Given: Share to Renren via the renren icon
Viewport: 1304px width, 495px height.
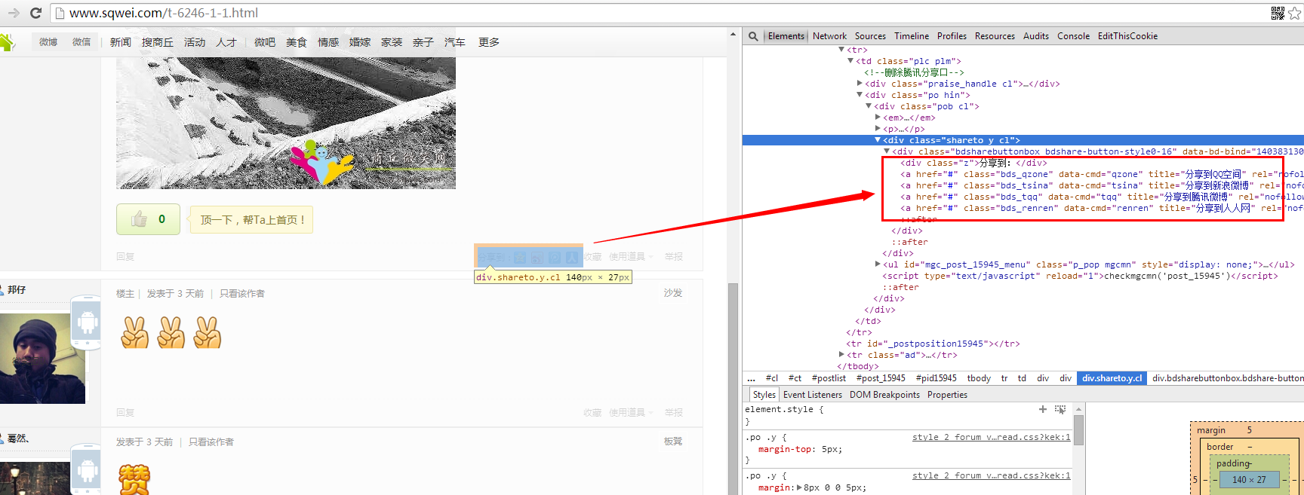Looking at the screenshot, I should (572, 257).
